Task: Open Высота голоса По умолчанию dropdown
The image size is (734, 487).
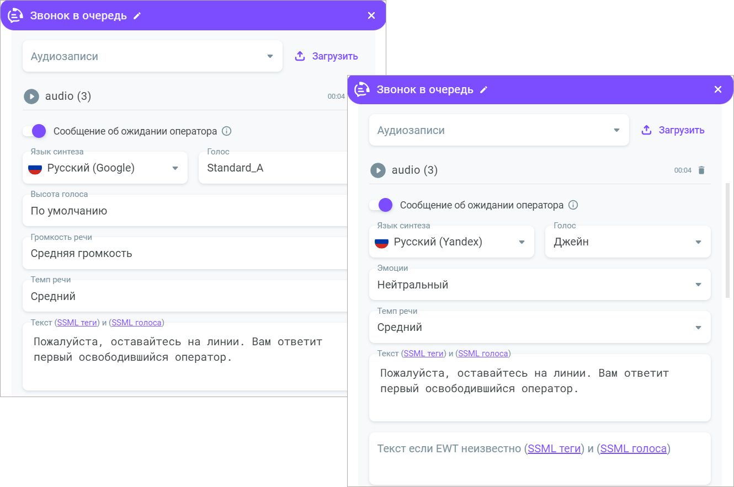Action: point(185,211)
